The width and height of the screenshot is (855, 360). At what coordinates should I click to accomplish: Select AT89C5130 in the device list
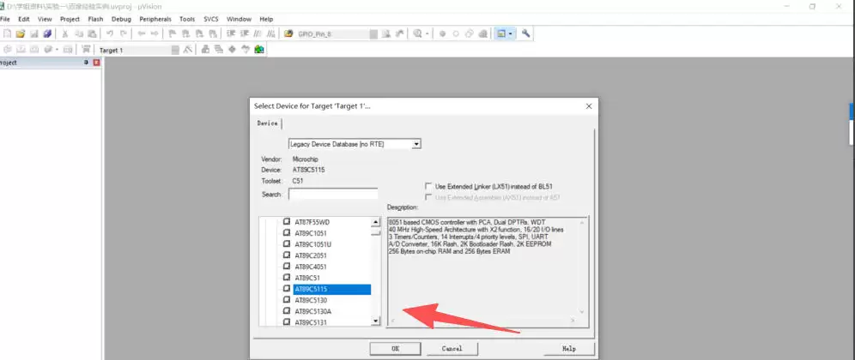point(311,300)
